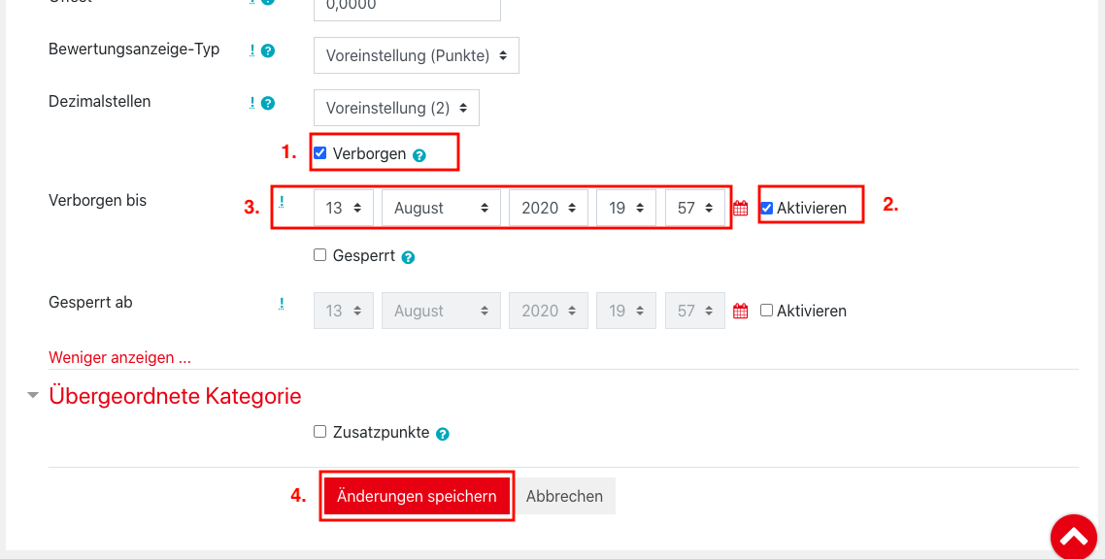Open the Bewertungsanzeige-Typ dropdown
1105x559 pixels.
(x=416, y=55)
